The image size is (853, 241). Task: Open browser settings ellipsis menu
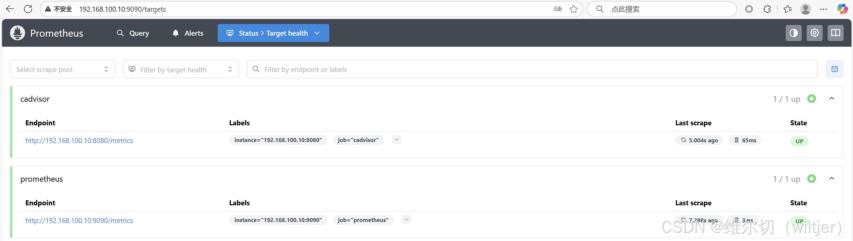[x=823, y=9]
